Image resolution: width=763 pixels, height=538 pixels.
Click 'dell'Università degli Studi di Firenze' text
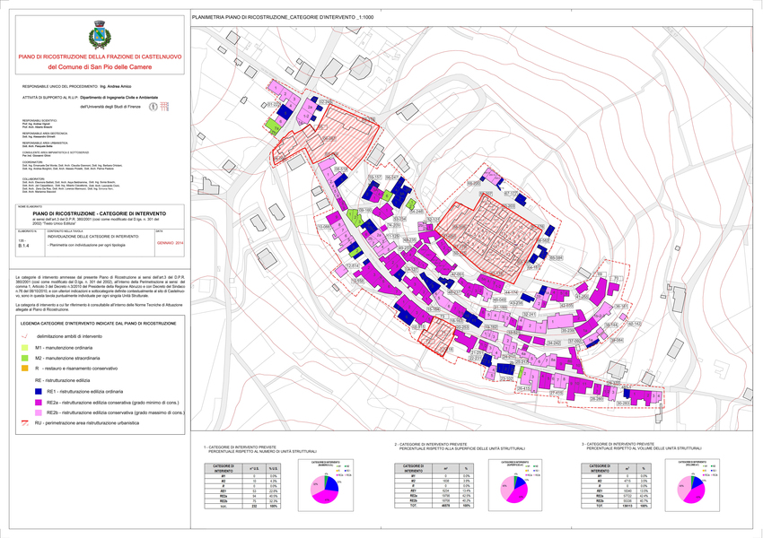tap(112, 107)
